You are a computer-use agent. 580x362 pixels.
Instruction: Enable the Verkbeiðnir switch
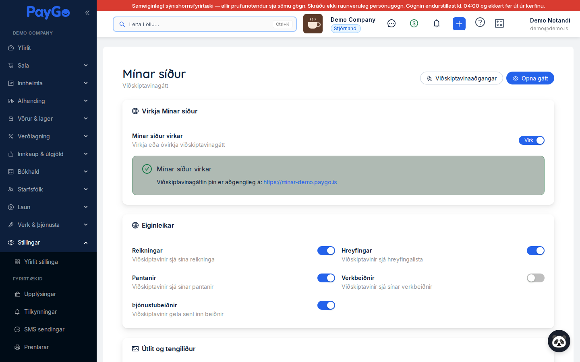(x=536, y=278)
